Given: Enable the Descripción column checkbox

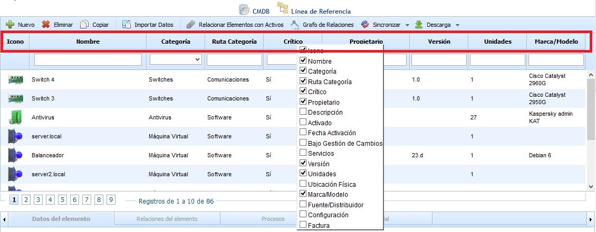Looking at the screenshot, I should pos(303,112).
